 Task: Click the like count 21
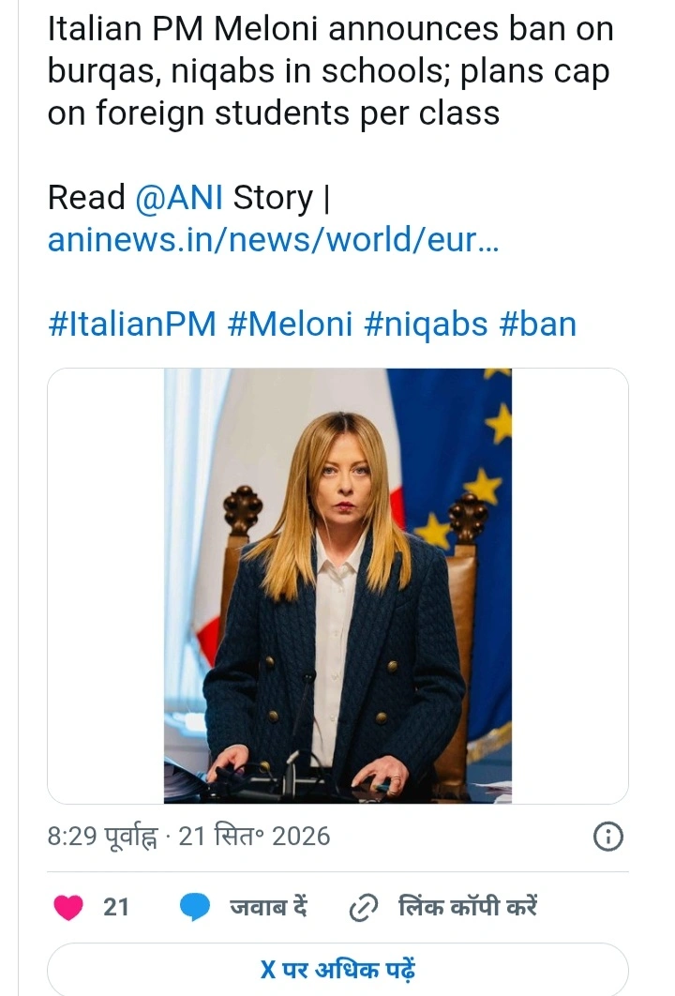tap(115, 907)
